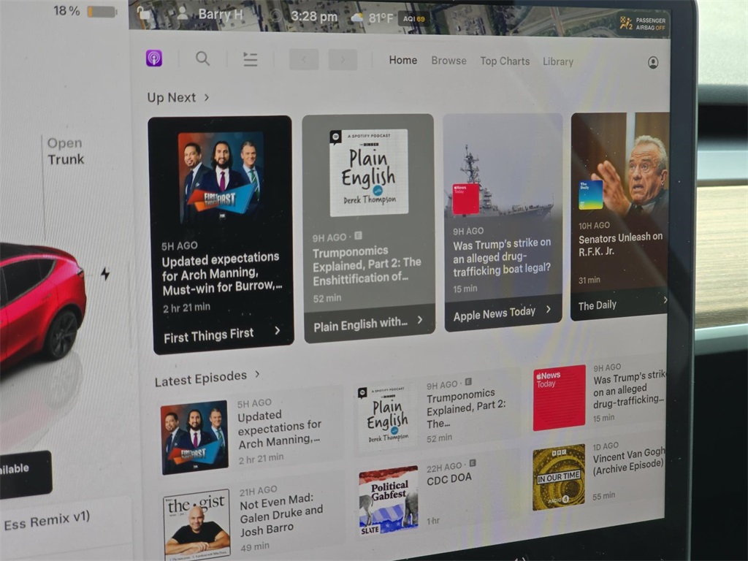Play Apple News Today red artwork in Latest Episodes
Screen dimensions: 748x561
pos(559,397)
